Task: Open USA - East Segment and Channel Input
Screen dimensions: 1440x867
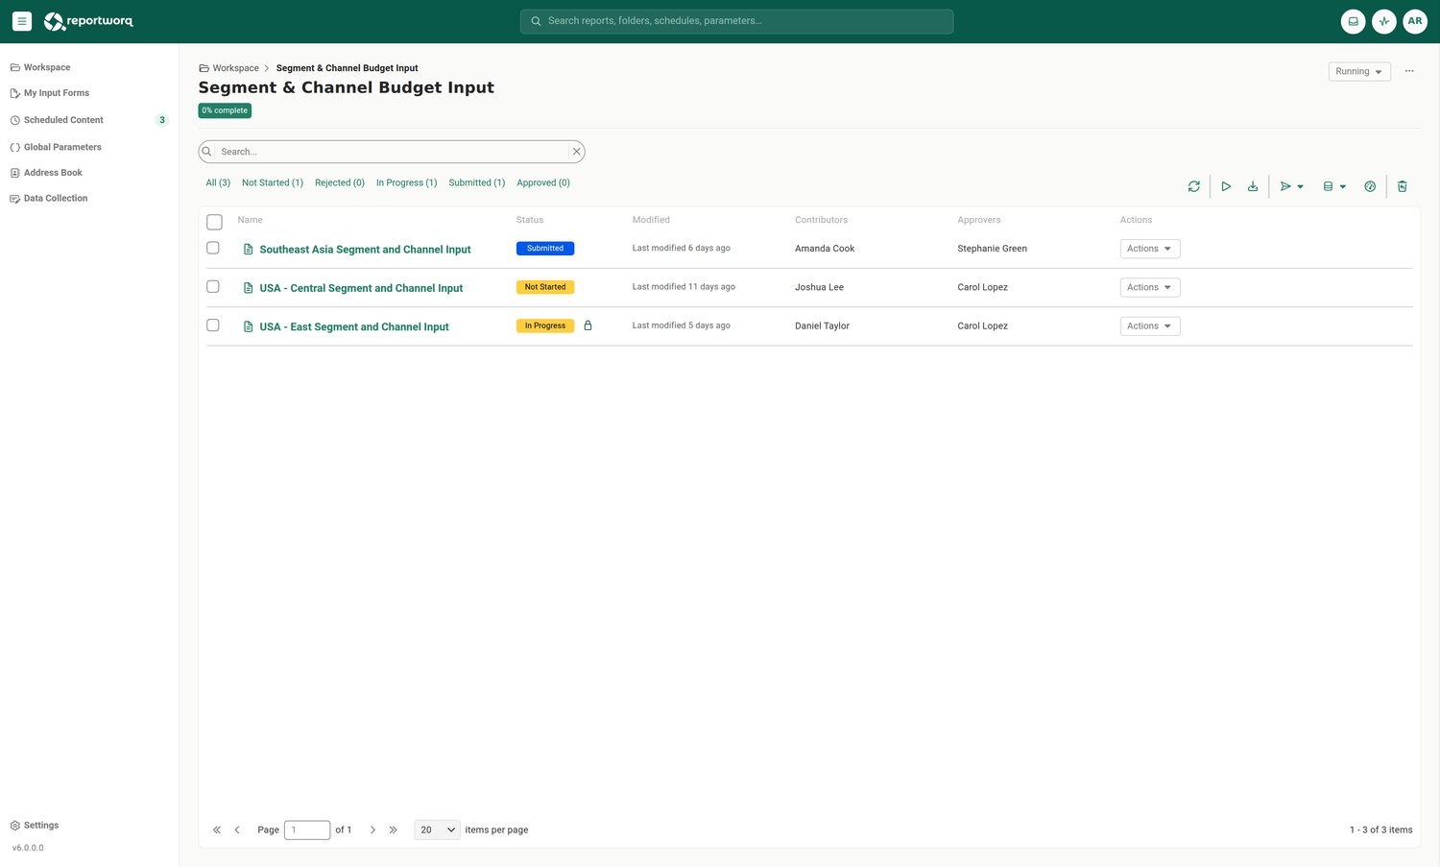Action: click(354, 326)
